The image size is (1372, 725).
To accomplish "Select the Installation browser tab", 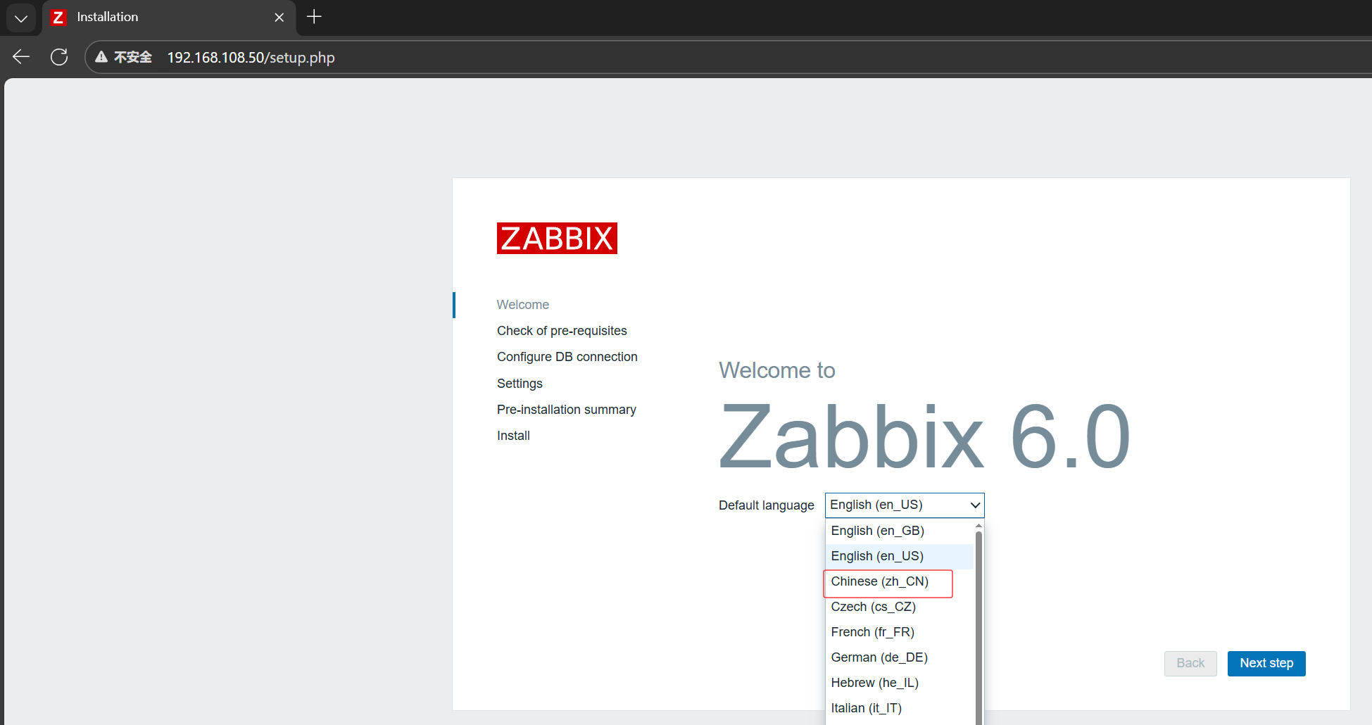I will (169, 17).
